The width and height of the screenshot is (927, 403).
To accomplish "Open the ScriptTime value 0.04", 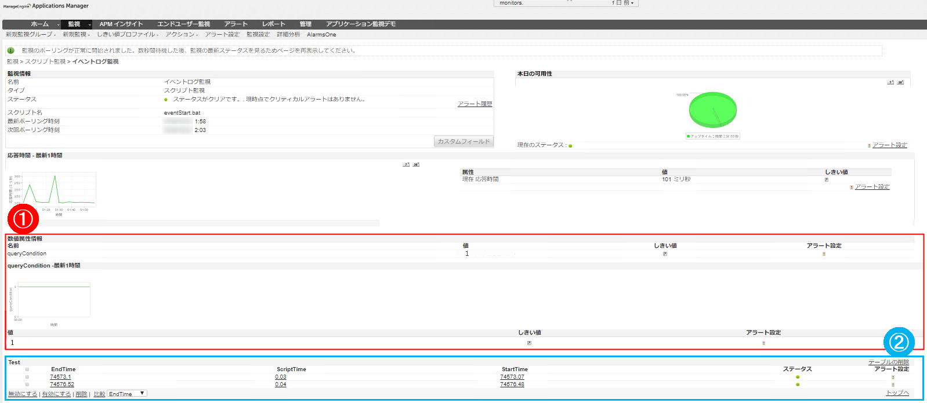I will 281,384.
